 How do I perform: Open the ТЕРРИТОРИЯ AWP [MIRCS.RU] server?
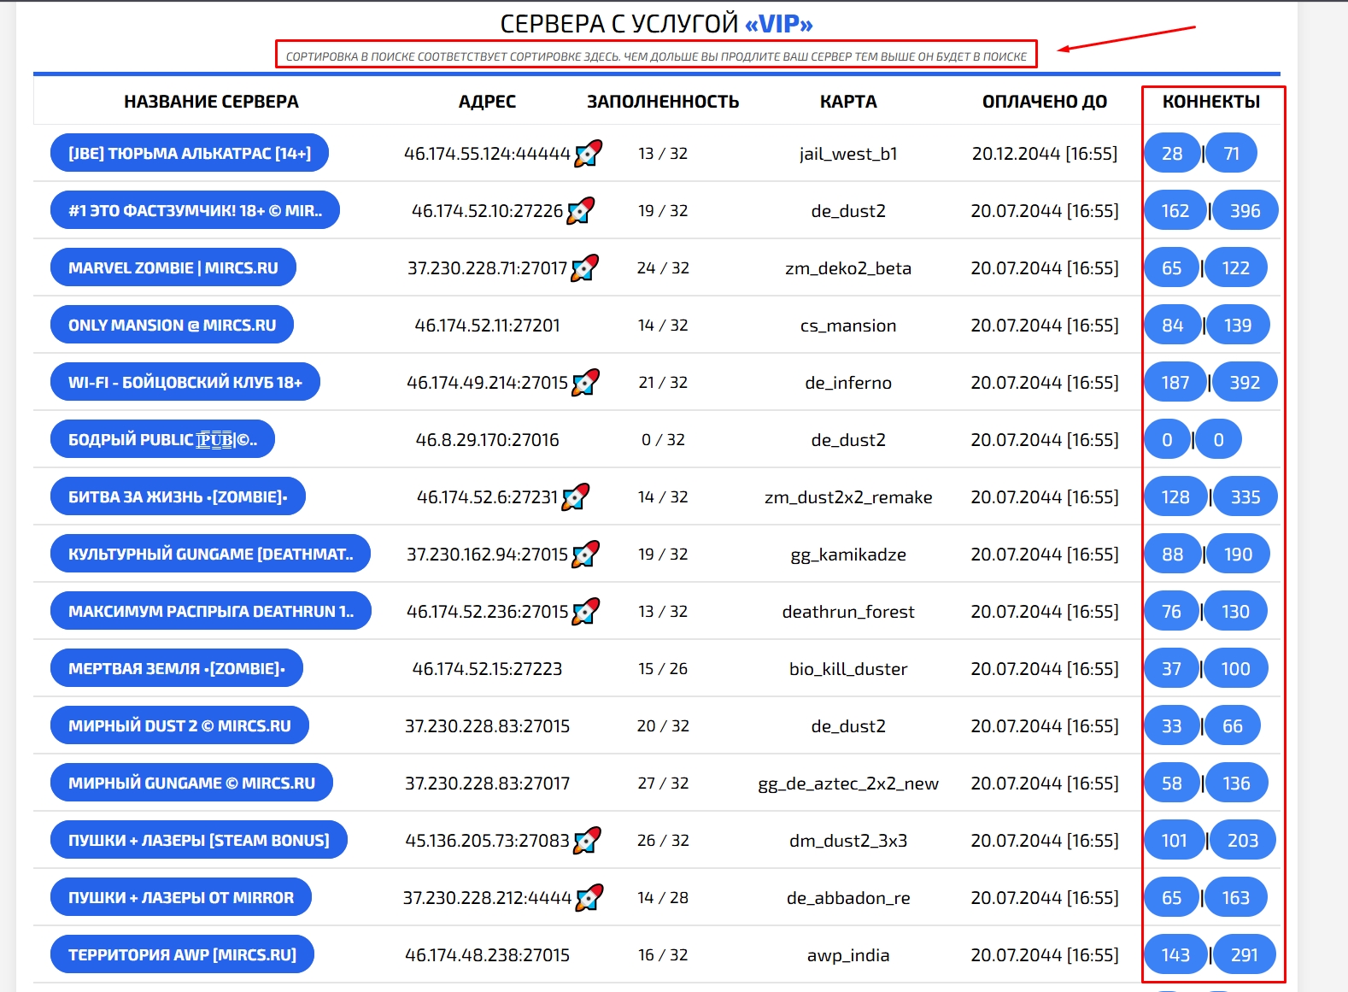182,954
